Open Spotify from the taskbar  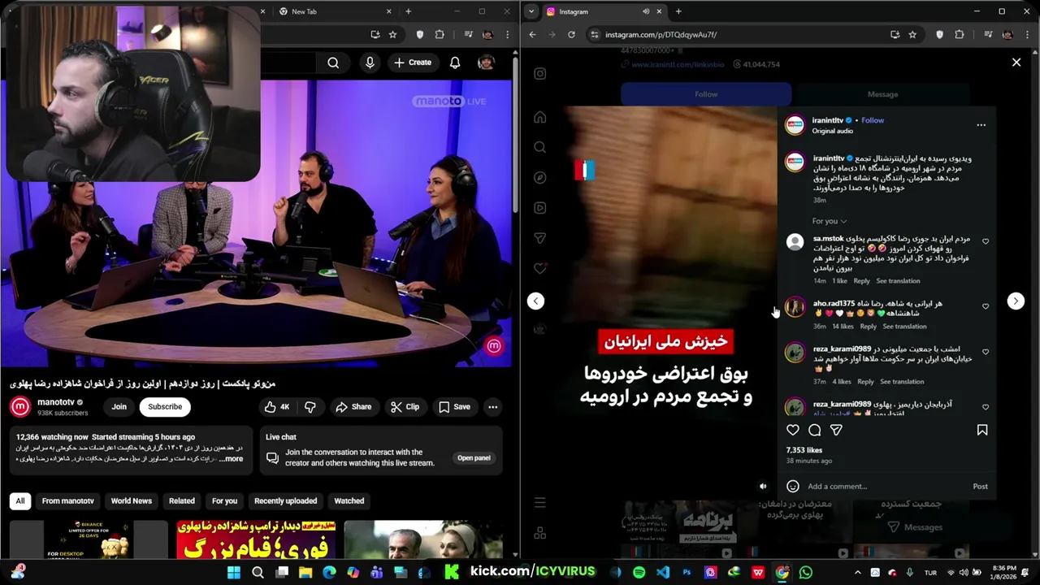point(639,572)
